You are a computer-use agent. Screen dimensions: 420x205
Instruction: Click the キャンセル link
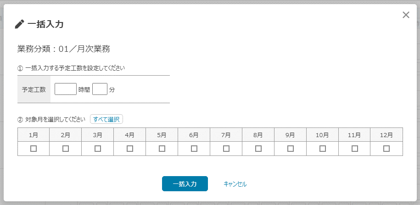click(235, 184)
